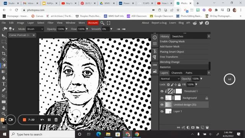
Task: Select the Type tool
Action: tap(3, 84)
